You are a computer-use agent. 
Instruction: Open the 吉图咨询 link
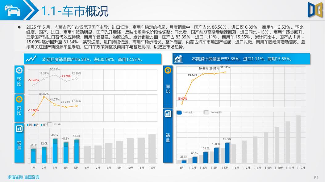(x=32, y=177)
